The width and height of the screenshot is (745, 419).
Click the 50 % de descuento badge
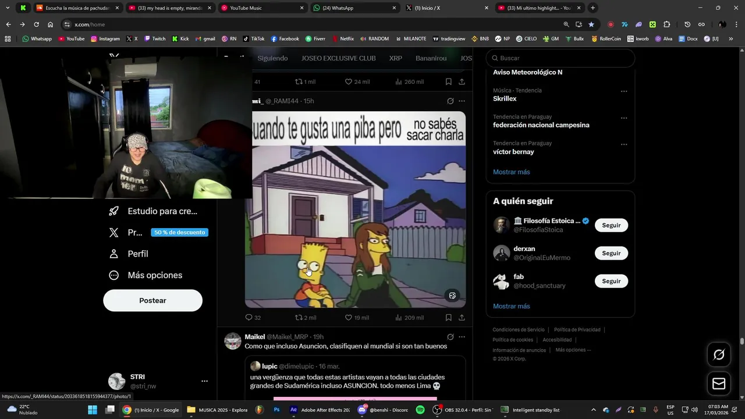(180, 232)
